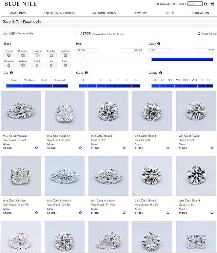Open the Clarity info tooltip icon
This screenshot has width=217, height=253.
pos(160,73)
